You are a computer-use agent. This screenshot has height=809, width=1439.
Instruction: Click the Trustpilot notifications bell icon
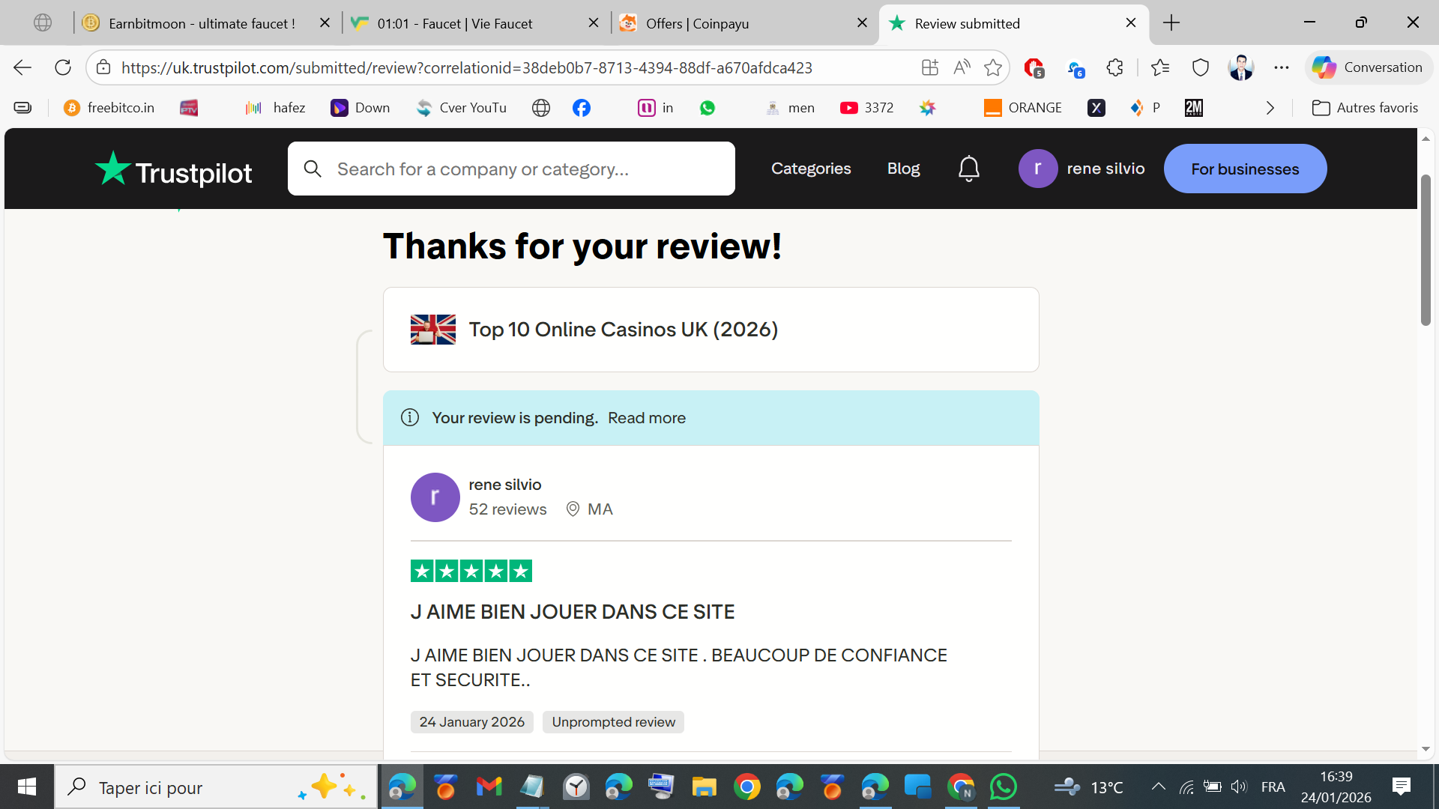point(968,169)
